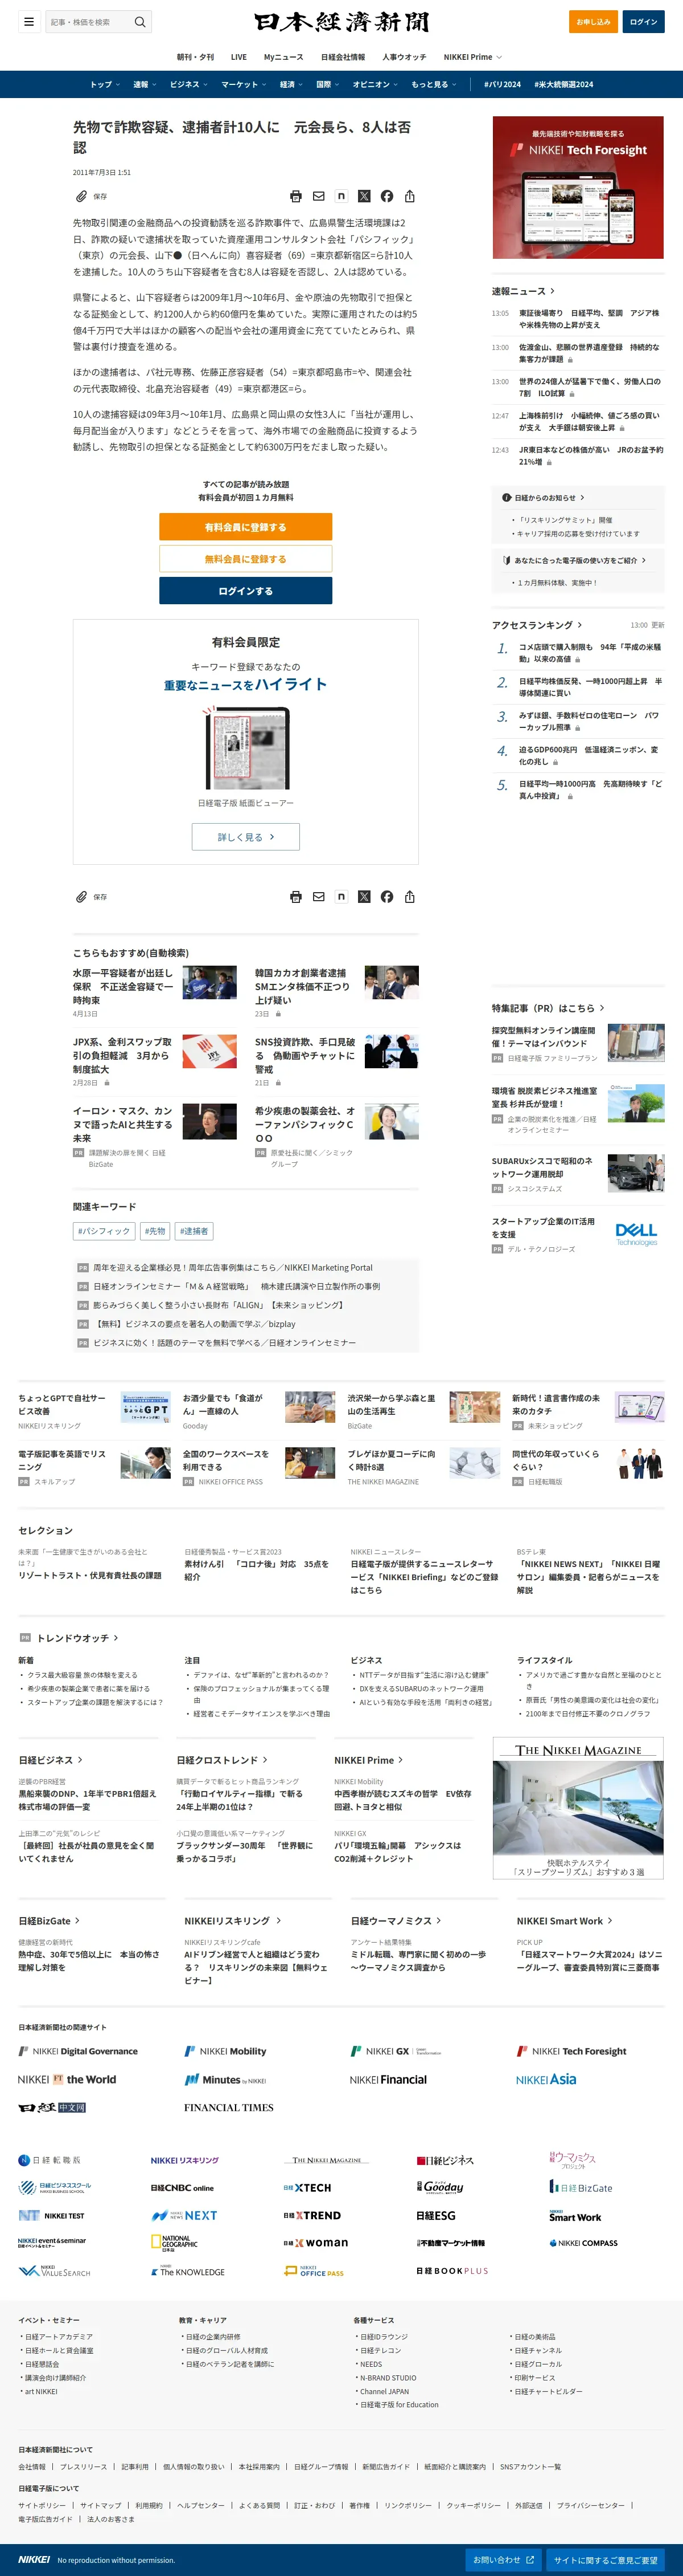Select the #先物 keyword tag
This screenshot has height=2576, width=683.
155,1231
